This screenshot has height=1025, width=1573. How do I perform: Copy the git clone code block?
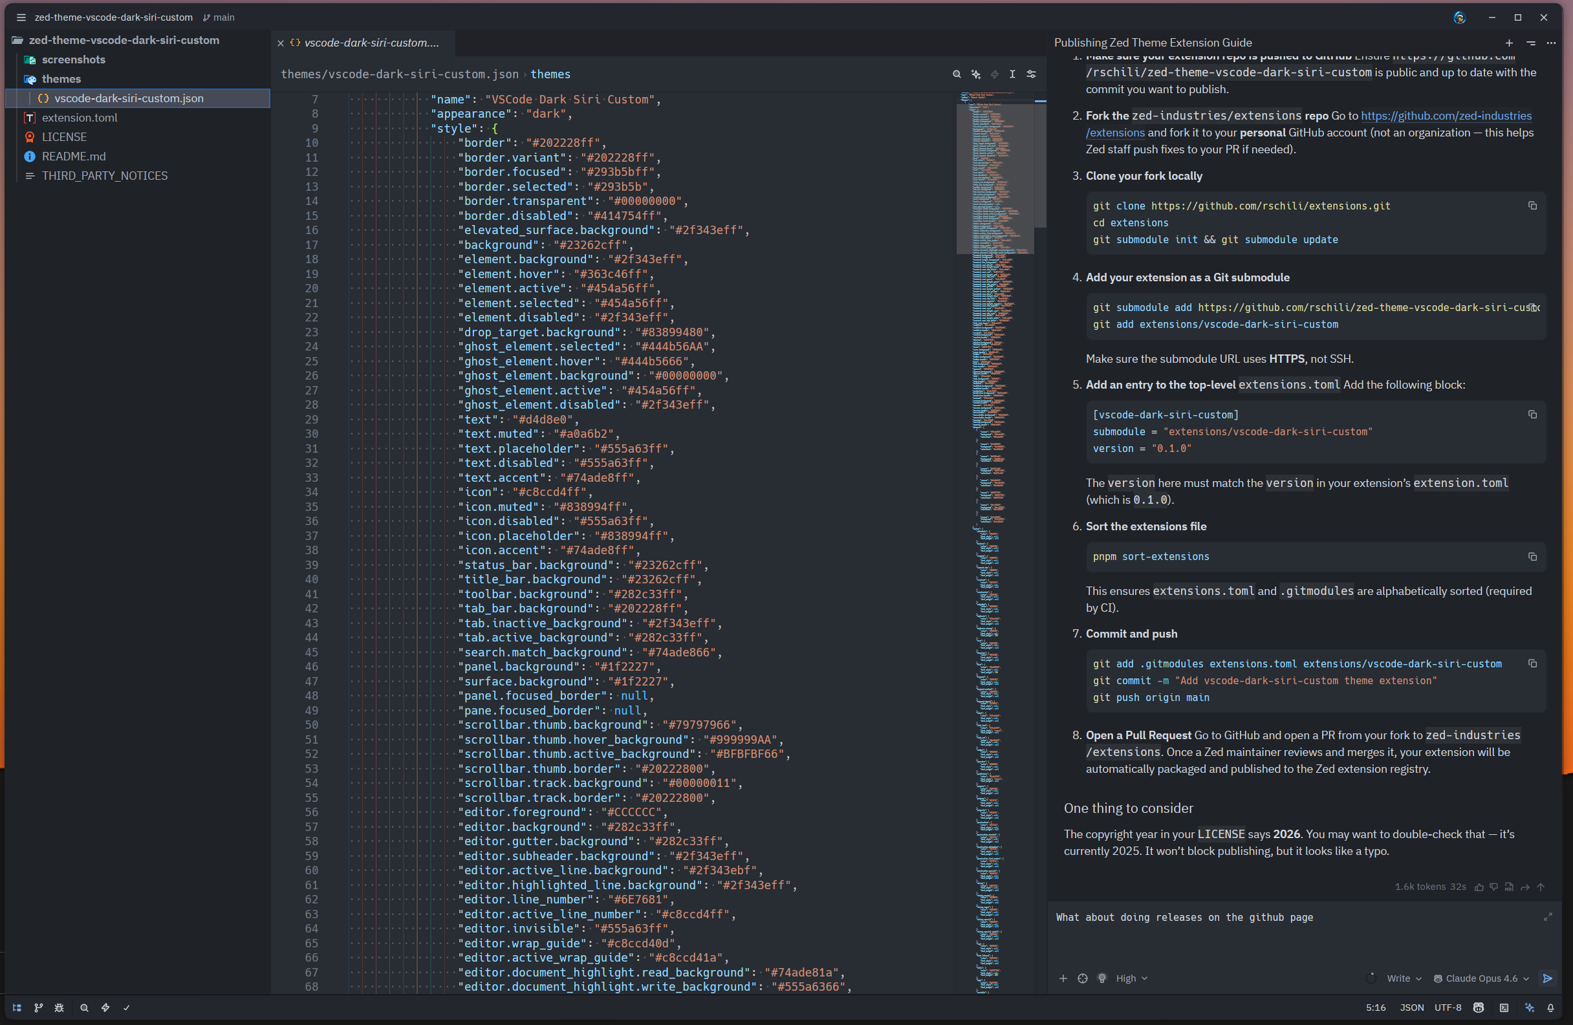tap(1532, 206)
